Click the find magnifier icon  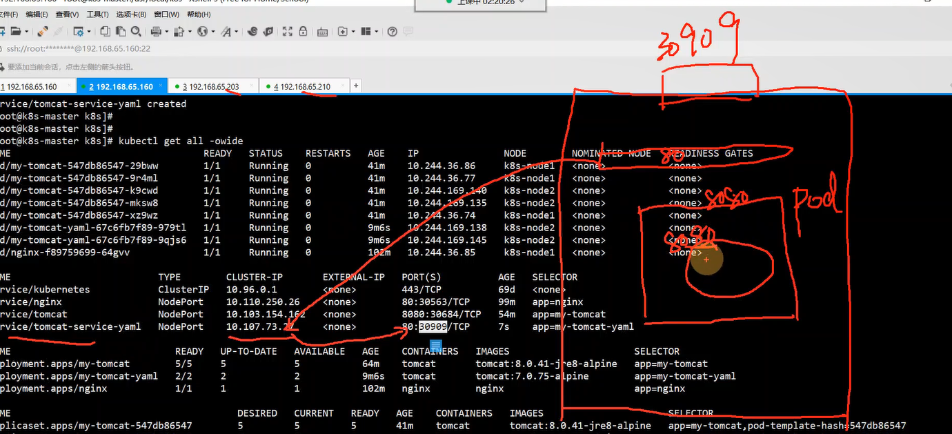[x=136, y=31]
